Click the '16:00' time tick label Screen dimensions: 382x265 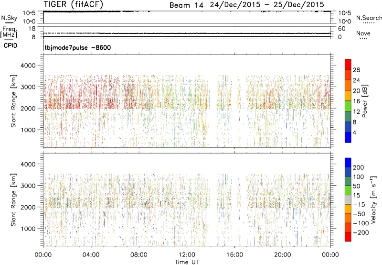tap(234, 255)
